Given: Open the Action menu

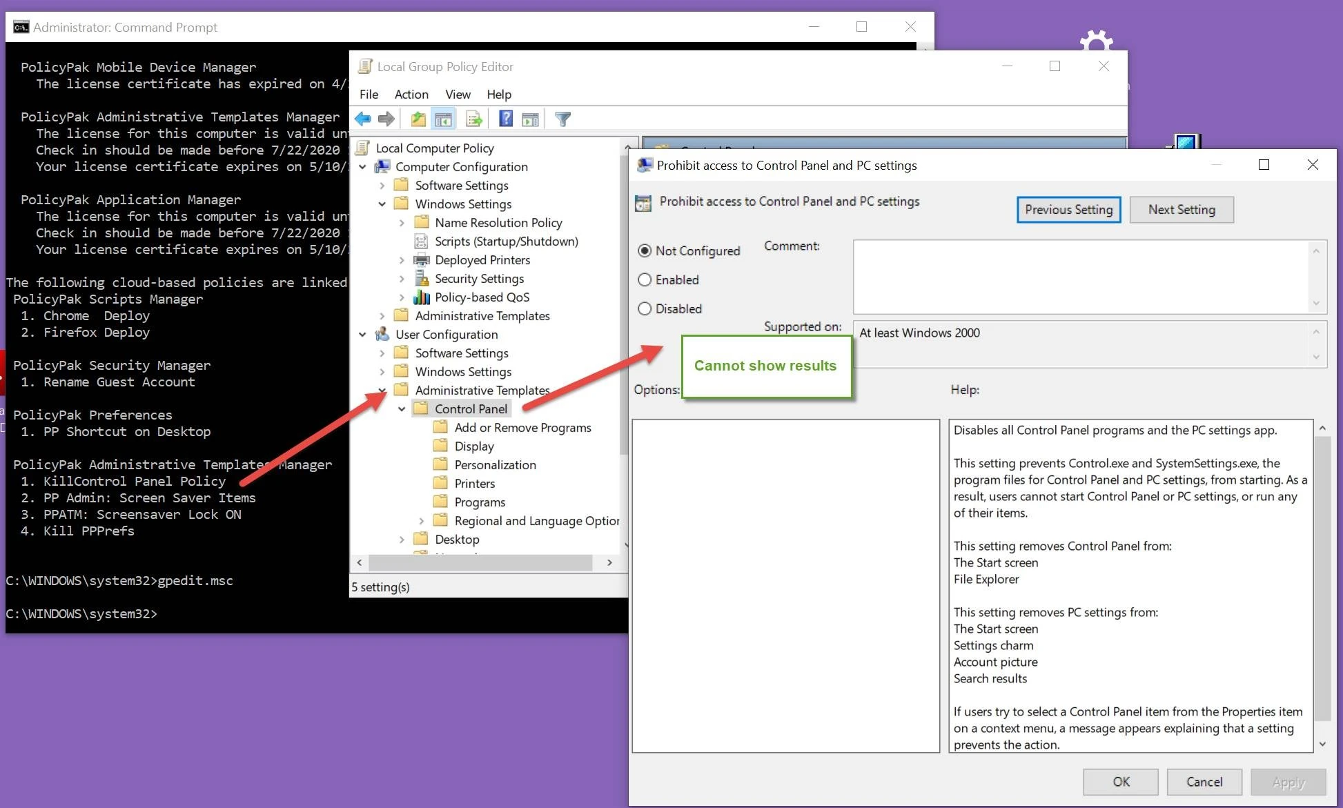Looking at the screenshot, I should pyautogui.click(x=411, y=95).
